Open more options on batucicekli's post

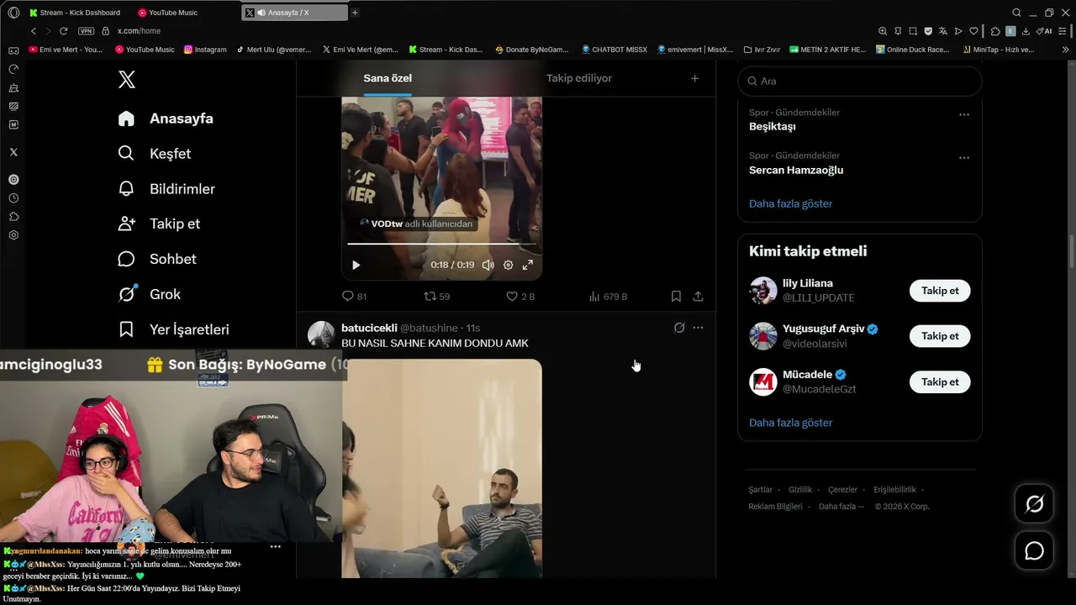698,328
